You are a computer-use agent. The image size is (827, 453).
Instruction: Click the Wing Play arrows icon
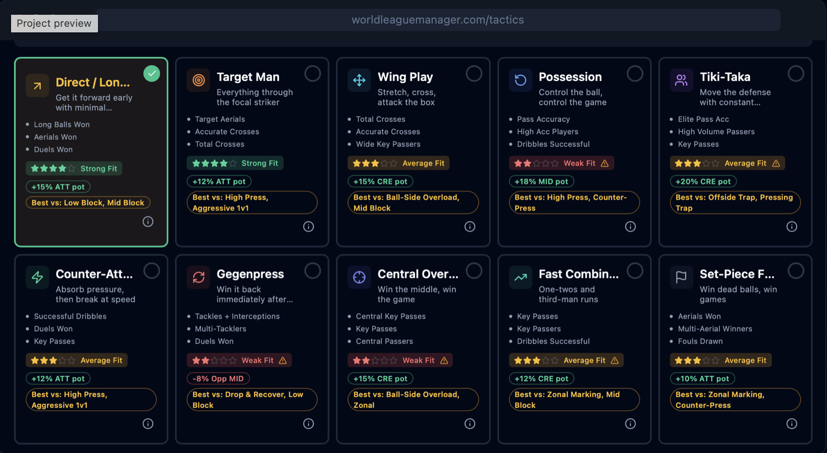pyautogui.click(x=359, y=80)
